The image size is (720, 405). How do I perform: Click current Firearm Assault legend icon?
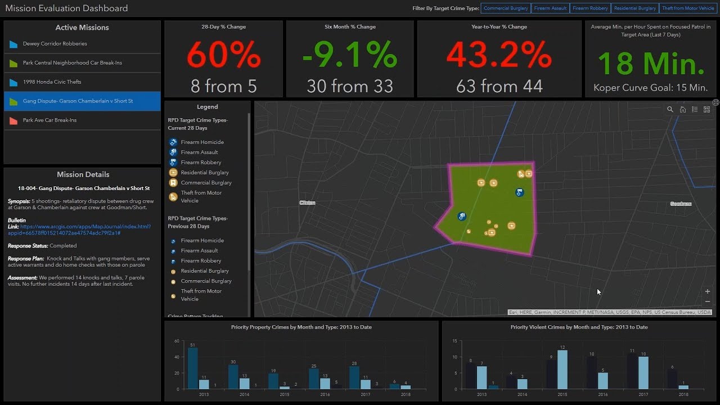coord(173,152)
